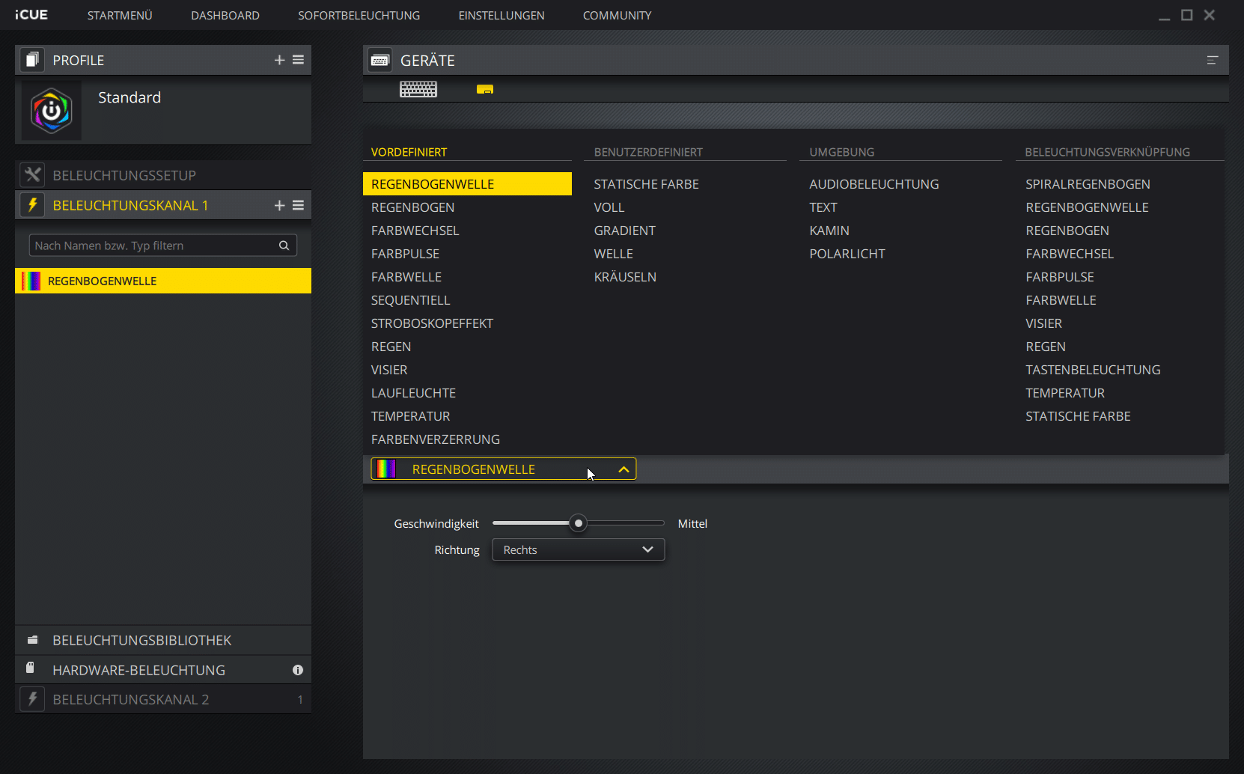Click the name or type filter field
Viewport: 1244px width, 774px height.
pos(153,246)
